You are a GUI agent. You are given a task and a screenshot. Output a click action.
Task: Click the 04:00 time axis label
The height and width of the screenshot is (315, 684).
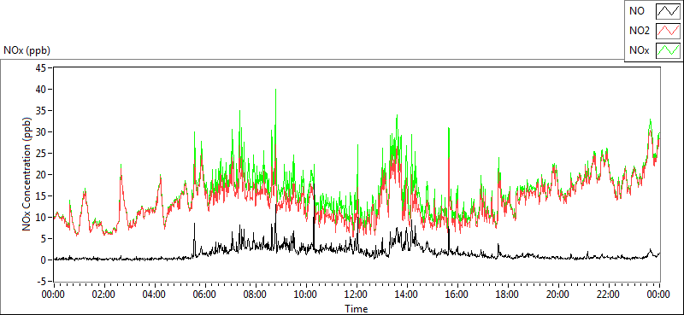tap(155, 295)
